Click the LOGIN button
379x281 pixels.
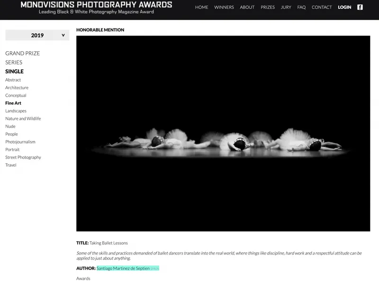[x=344, y=7]
